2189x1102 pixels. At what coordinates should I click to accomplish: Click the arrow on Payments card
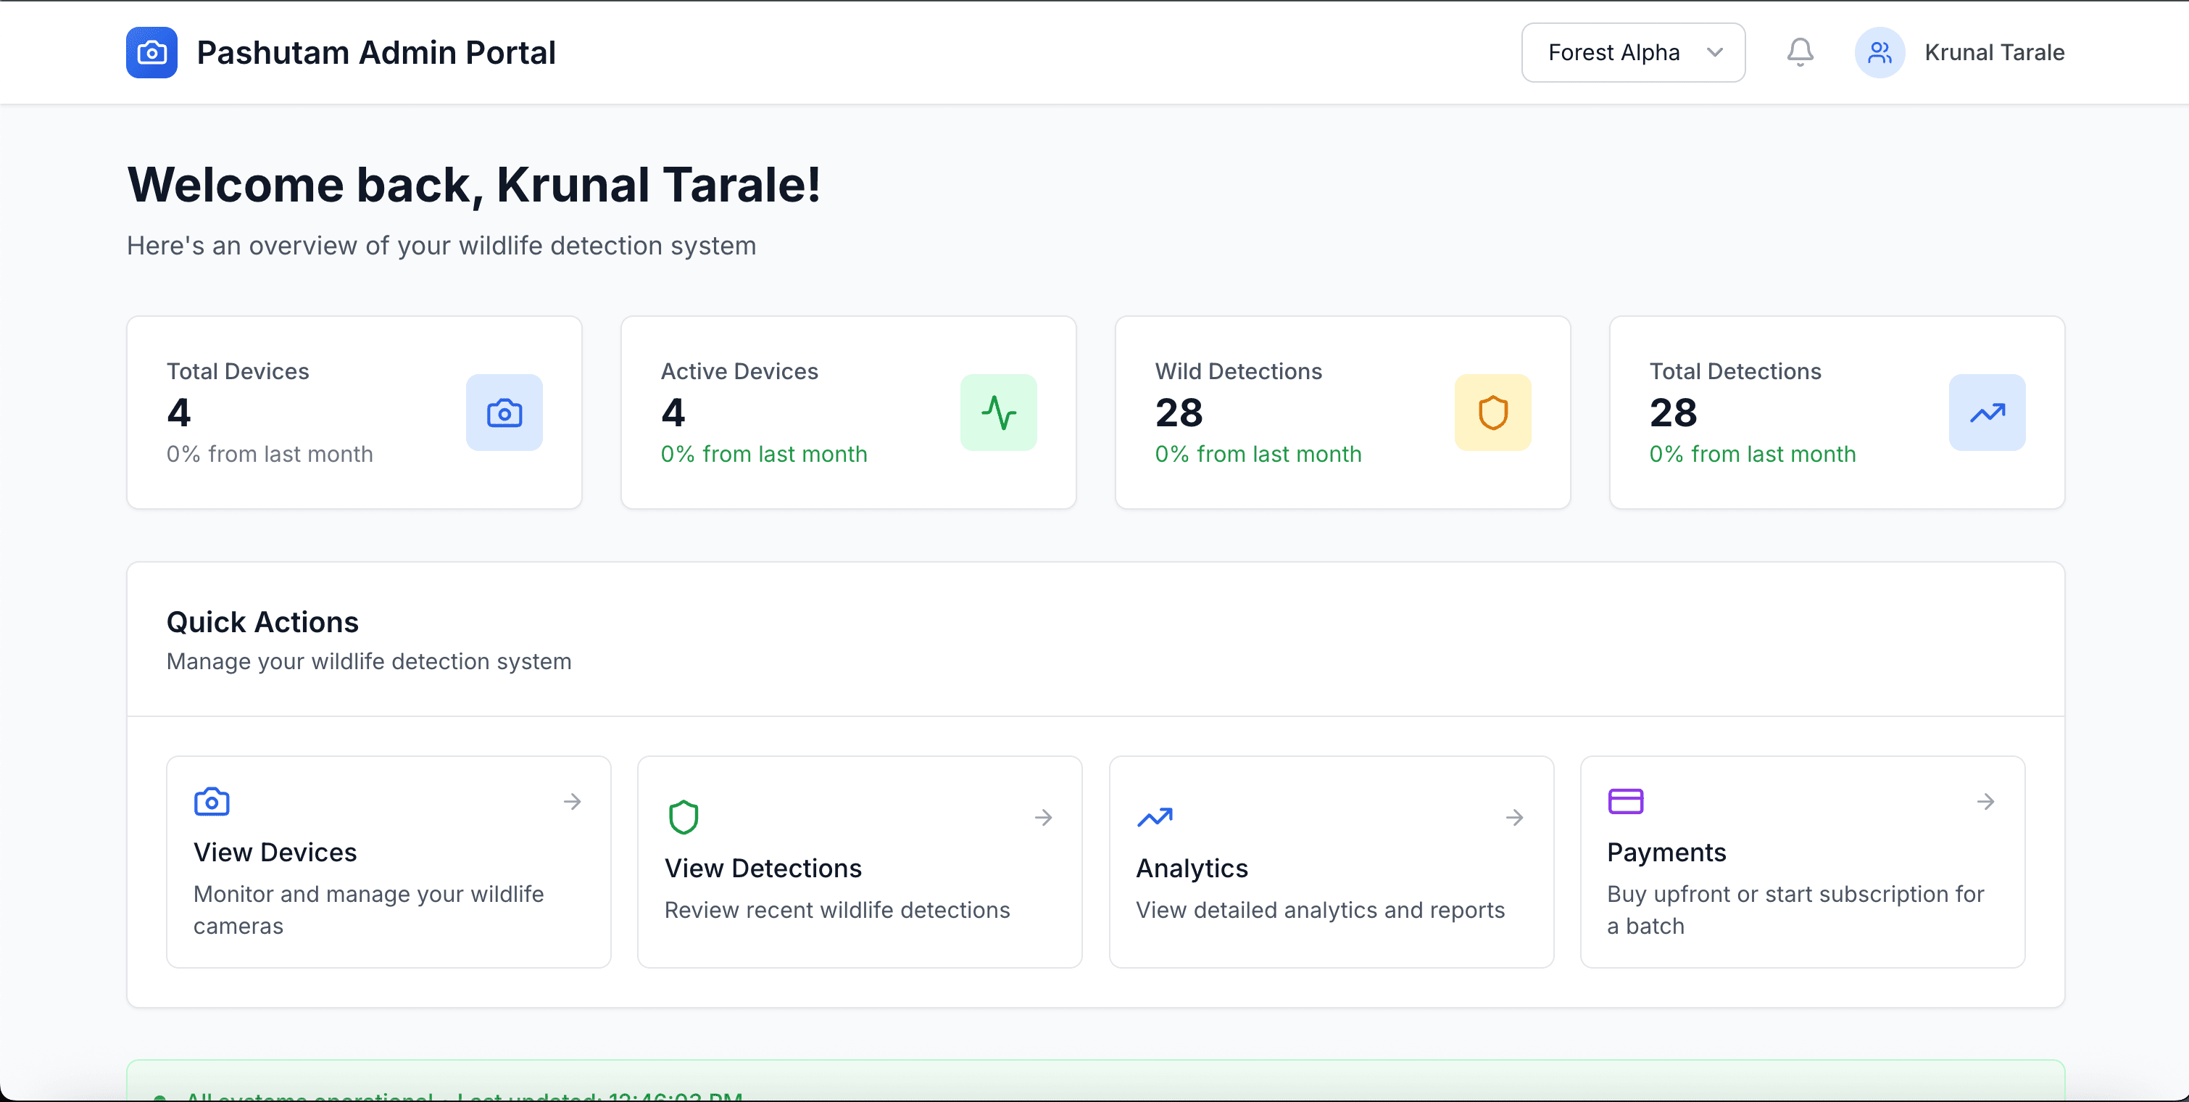(1986, 801)
